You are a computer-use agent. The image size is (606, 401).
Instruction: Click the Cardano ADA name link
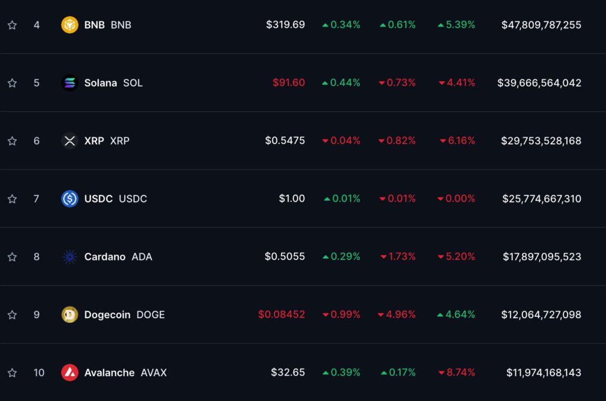tap(118, 257)
